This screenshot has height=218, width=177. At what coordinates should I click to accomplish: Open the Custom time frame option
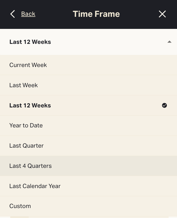tap(20, 206)
